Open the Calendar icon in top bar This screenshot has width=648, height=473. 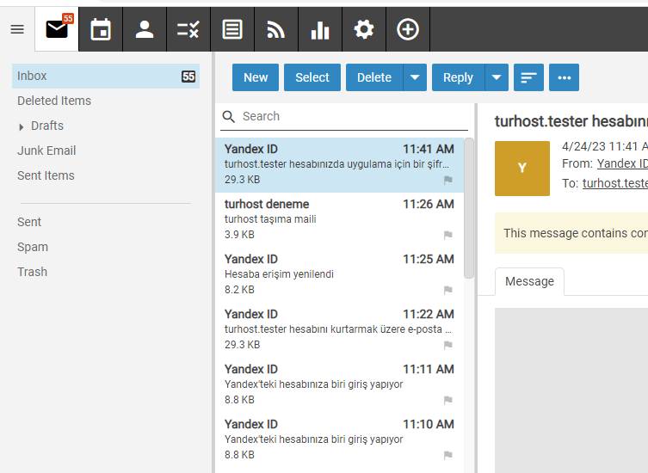(x=101, y=30)
